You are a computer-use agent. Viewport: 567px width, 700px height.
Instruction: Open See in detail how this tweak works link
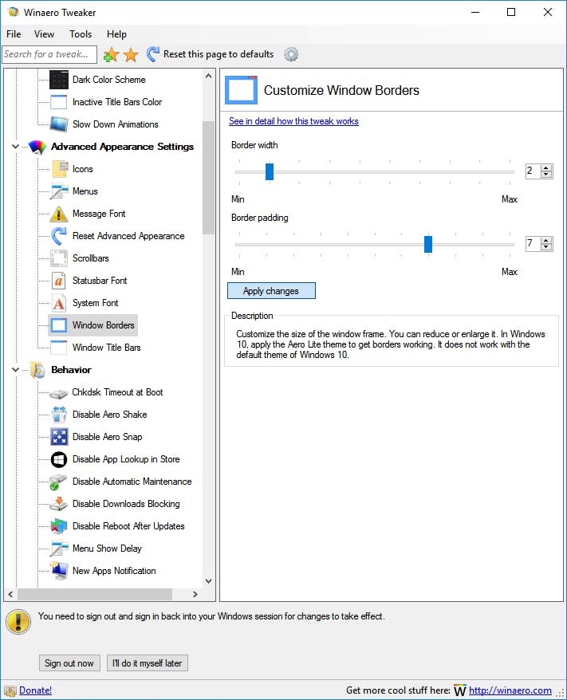click(x=293, y=121)
